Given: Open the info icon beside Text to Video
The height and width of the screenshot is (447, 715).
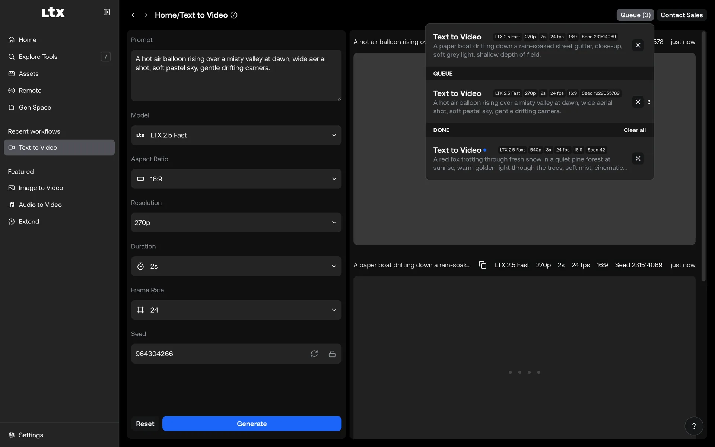Looking at the screenshot, I should [234, 15].
